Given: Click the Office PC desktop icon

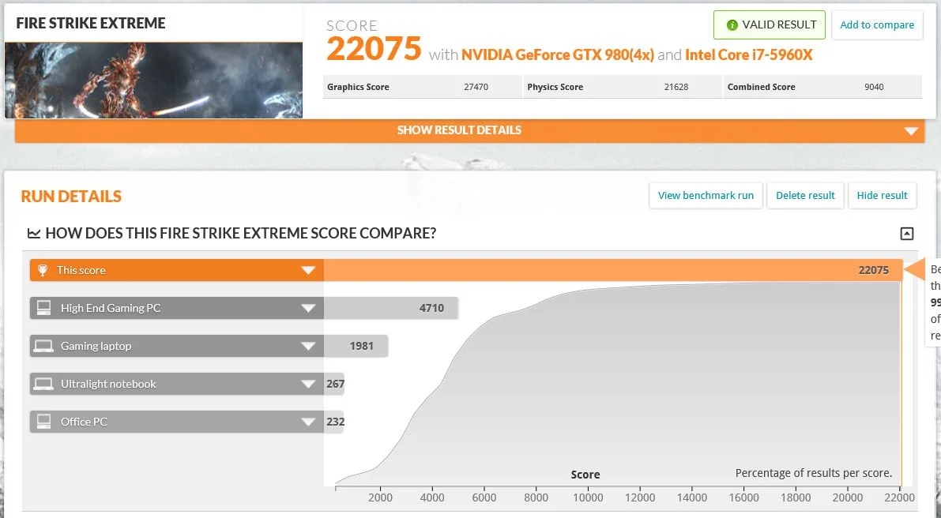Looking at the screenshot, I should [x=43, y=422].
